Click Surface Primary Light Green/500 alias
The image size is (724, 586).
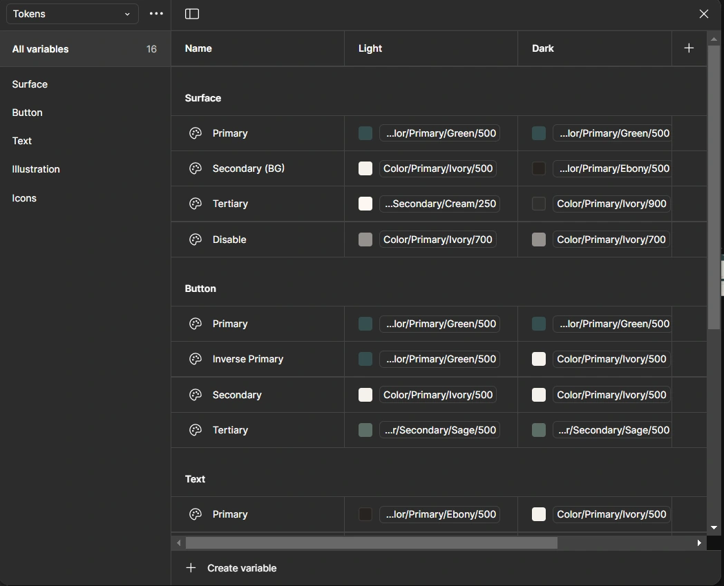point(439,133)
